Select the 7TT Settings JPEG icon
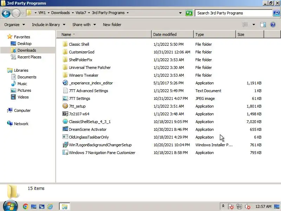The width and height of the screenshot is (281, 211). 65,98
